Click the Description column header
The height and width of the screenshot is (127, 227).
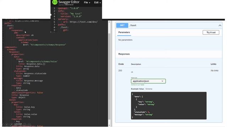136,64
